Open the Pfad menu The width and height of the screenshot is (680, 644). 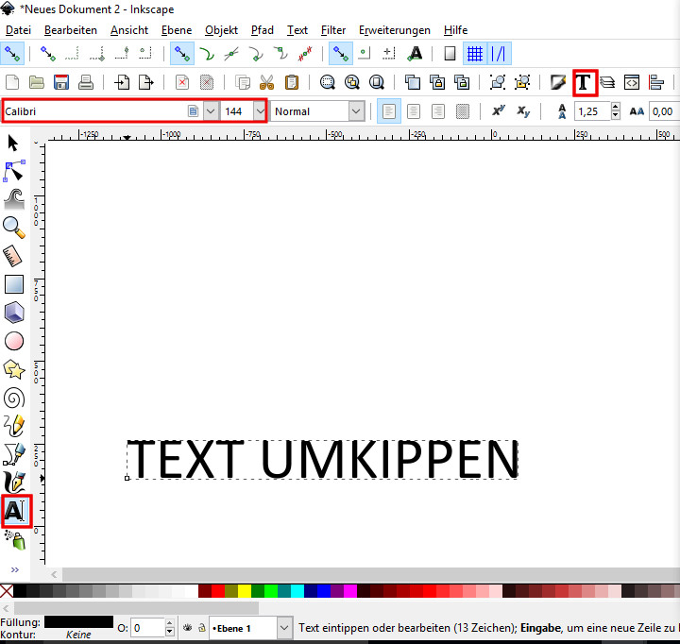point(263,30)
